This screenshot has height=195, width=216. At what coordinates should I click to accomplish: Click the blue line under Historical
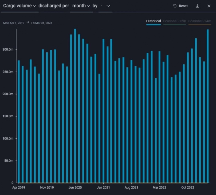click(x=153, y=25)
